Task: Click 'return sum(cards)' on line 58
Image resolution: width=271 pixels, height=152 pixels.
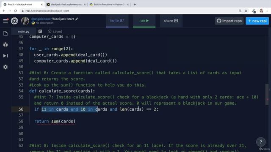Action: 55,121
